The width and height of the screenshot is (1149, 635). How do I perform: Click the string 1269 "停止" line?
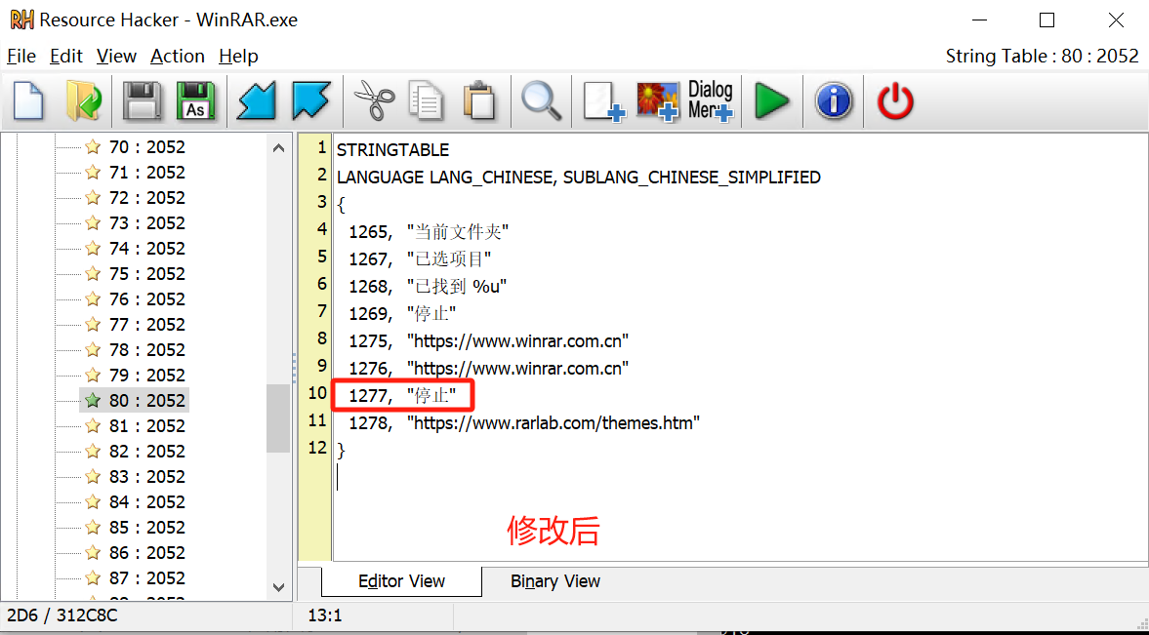[x=402, y=313]
